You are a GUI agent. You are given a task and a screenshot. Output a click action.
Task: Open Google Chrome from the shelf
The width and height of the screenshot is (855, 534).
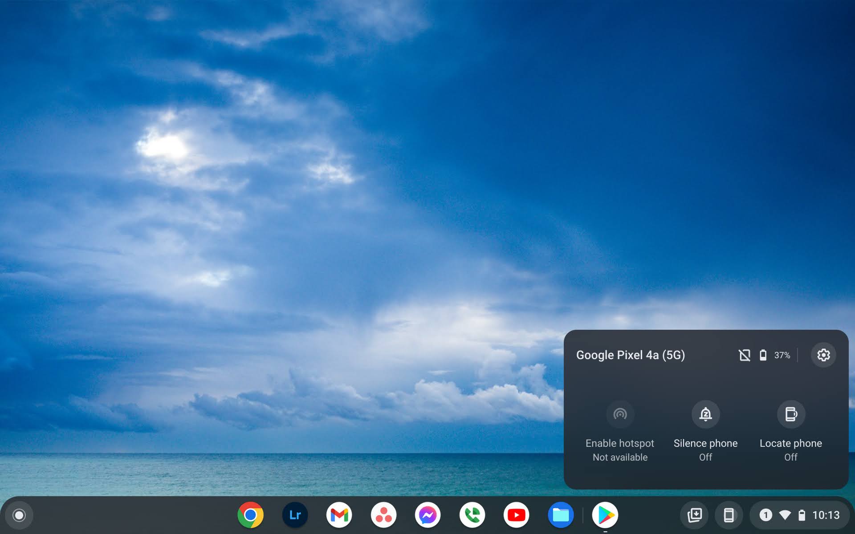[x=250, y=515]
